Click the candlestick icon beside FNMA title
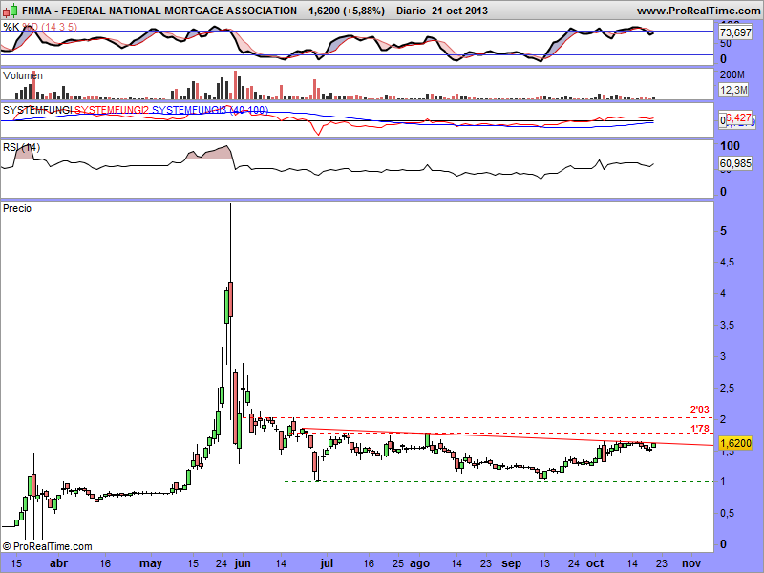Viewport: 764px width, 573px height. pos(11,10)
